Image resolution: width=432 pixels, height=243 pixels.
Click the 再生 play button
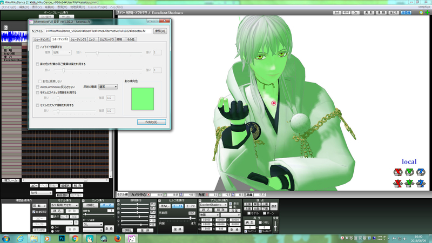[x=250, y=222]
